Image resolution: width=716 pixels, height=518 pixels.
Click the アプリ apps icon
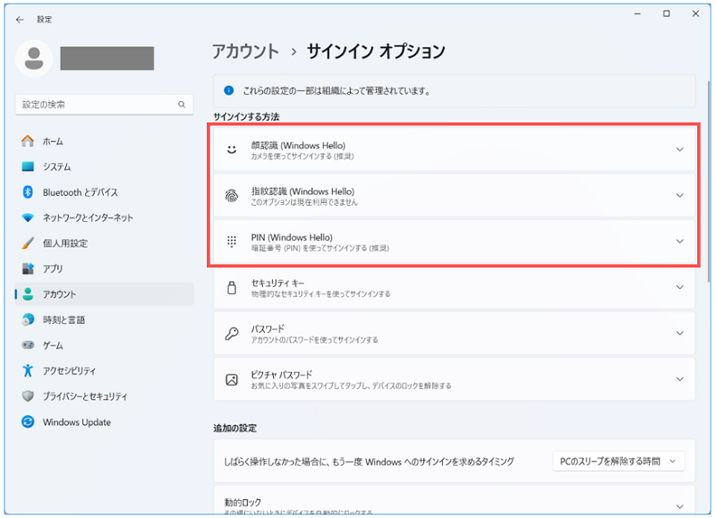point(28,268)
